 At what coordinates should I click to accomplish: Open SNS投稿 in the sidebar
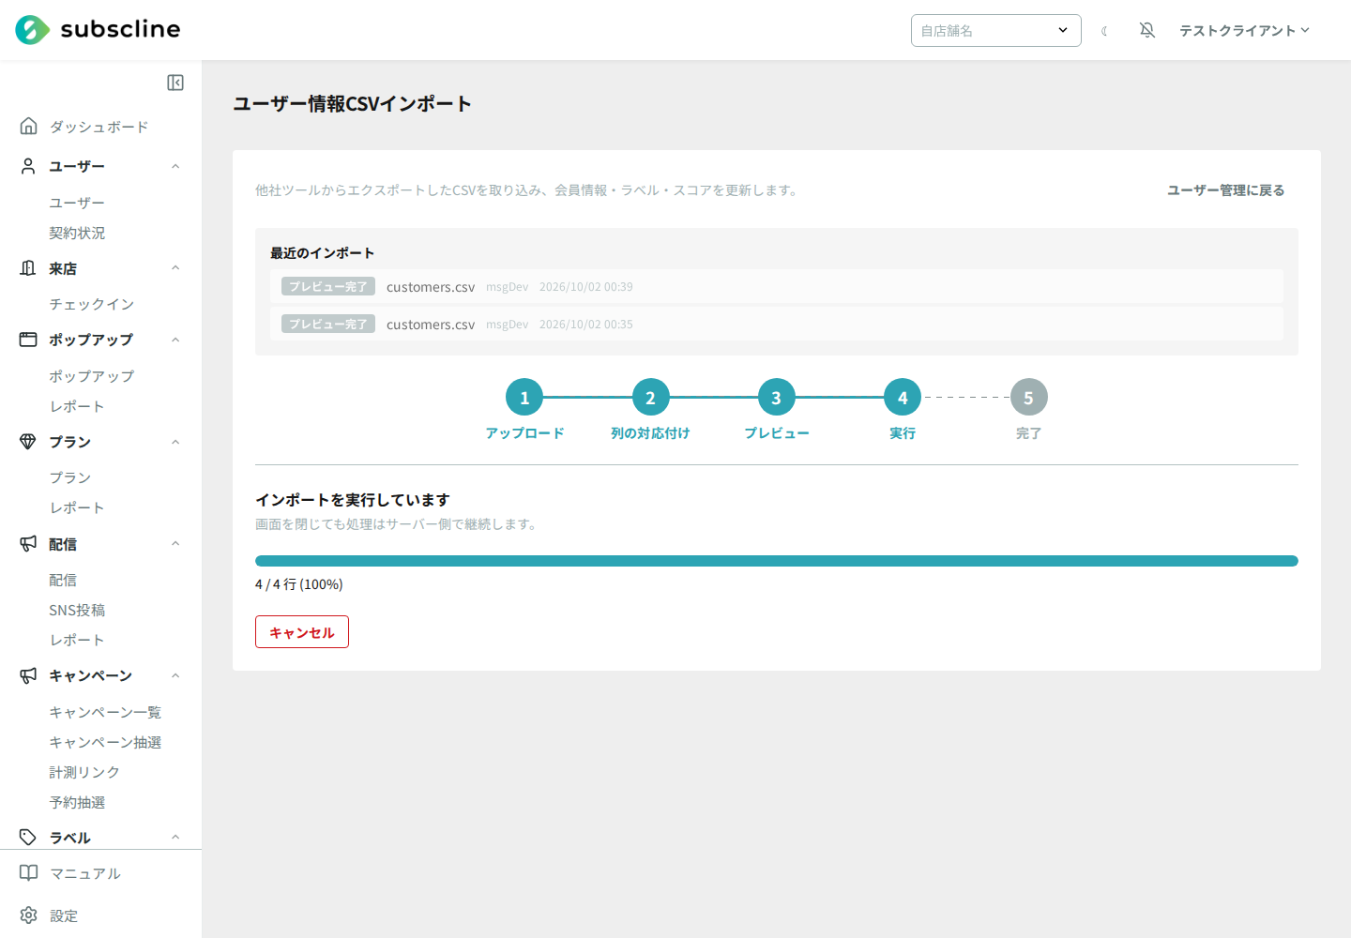click(x=77, y=610)
